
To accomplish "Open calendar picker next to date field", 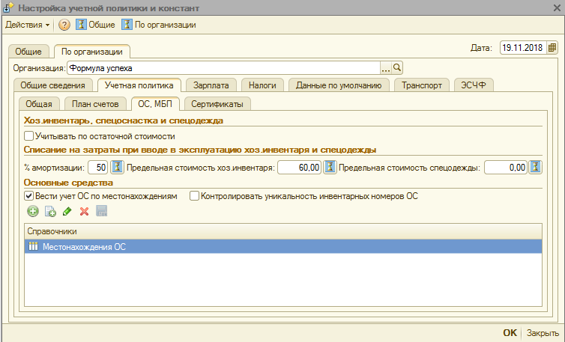I will [552, 47].
